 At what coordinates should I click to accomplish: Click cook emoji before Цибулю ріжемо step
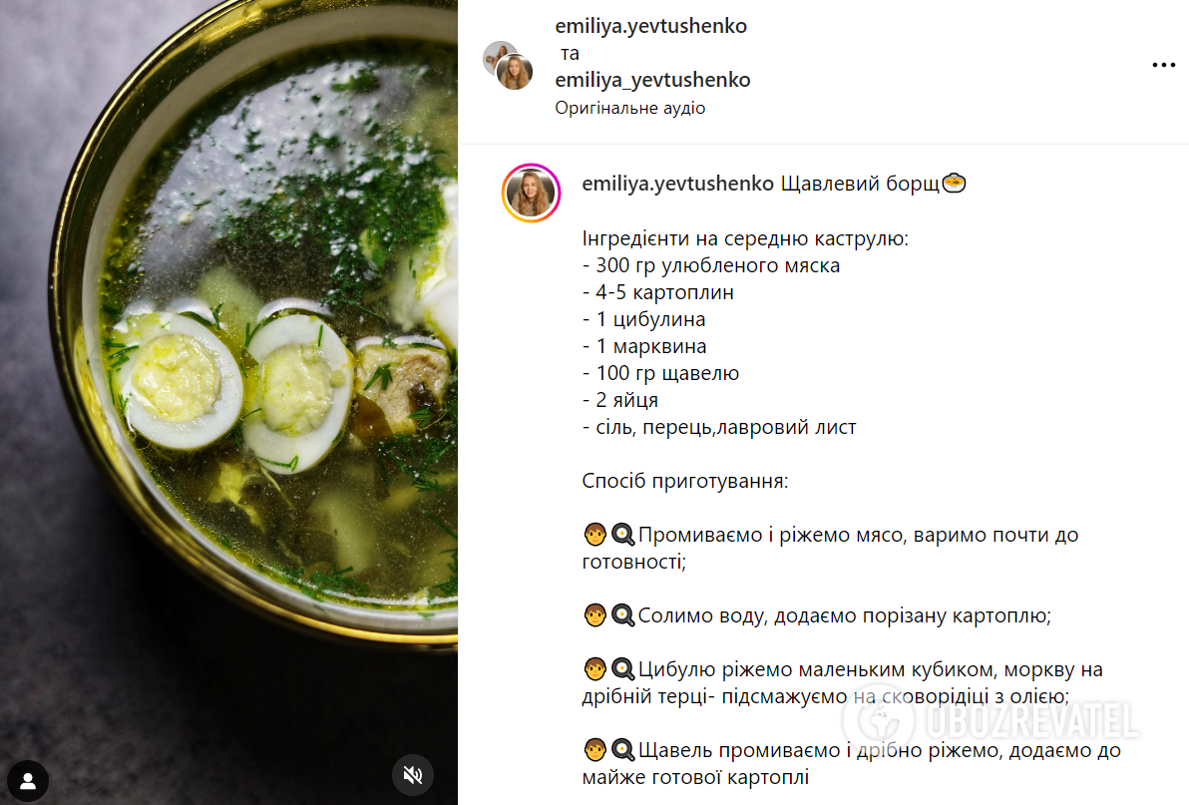click(x=594, y=669)
